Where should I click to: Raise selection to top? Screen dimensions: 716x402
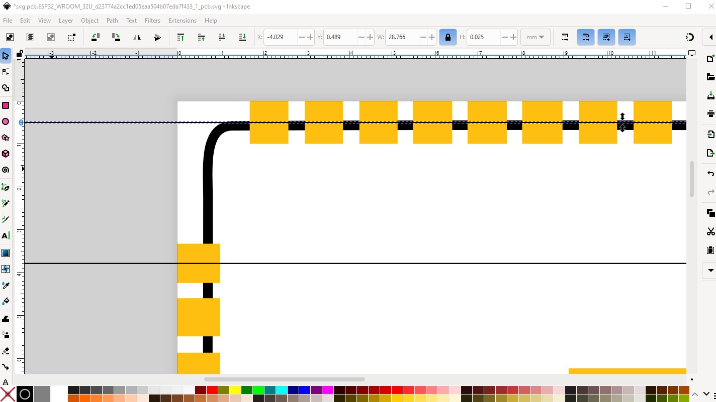coord(181,37)
